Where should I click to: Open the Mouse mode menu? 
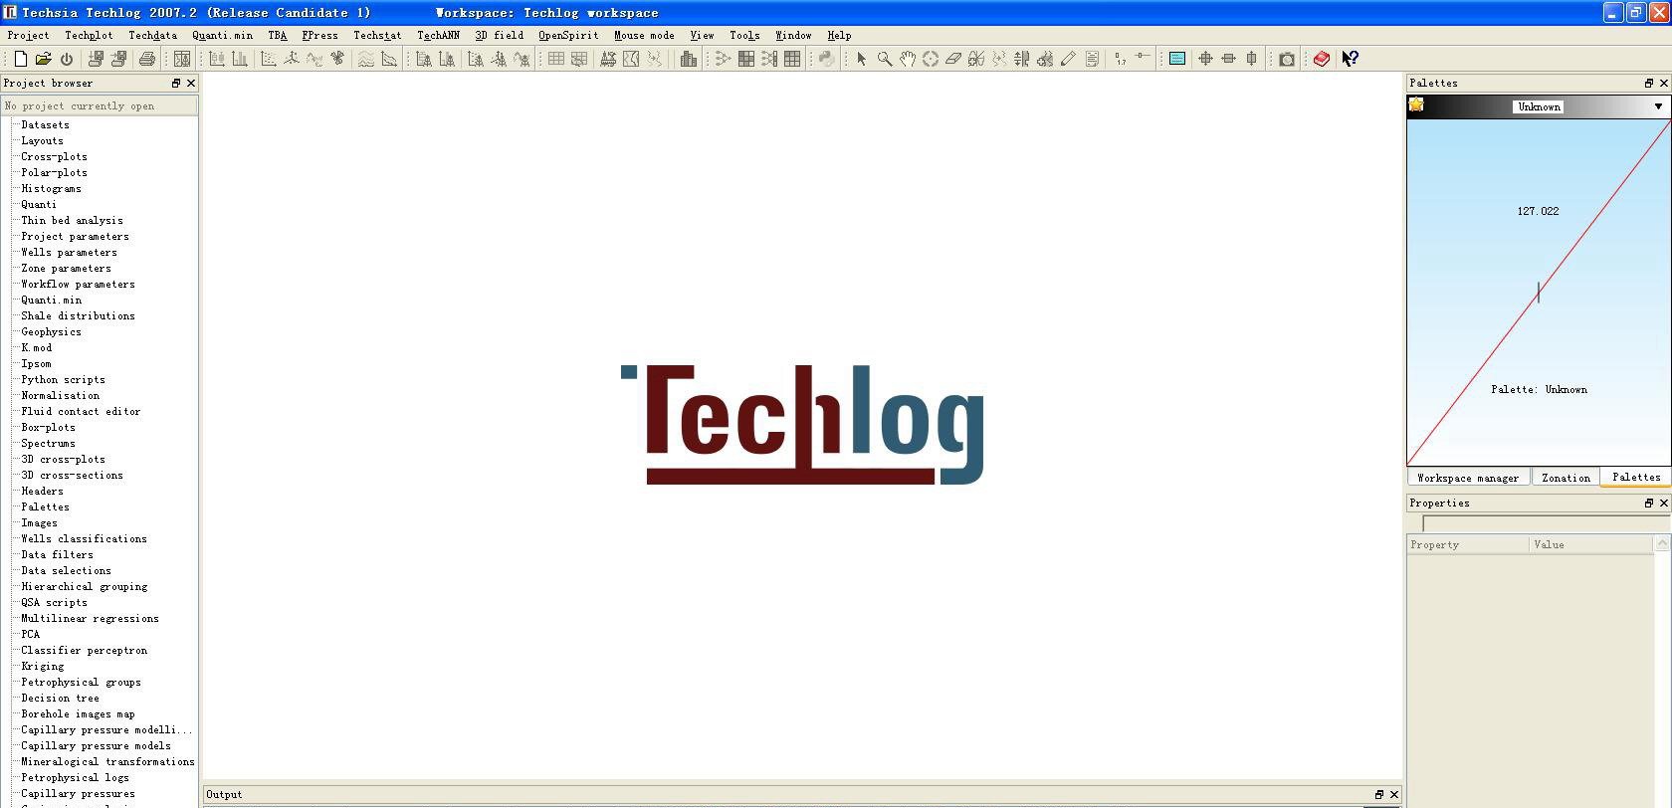pyautogui.click(x=644, y=35)
